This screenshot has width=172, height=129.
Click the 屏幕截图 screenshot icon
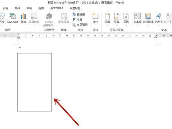[x=34, y=18]
